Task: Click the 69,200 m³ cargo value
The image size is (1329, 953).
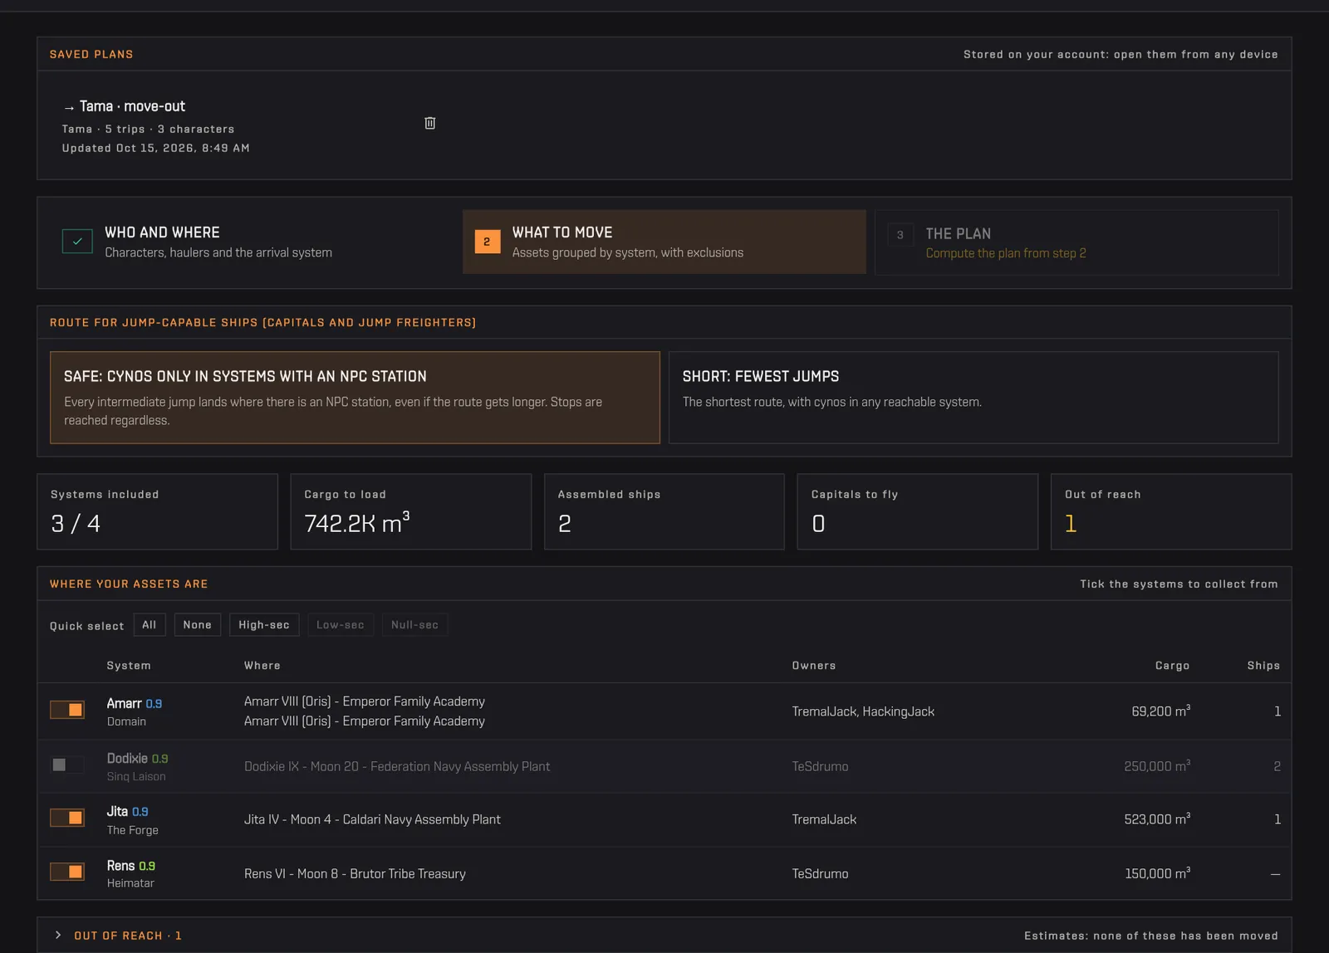Action: [x=1161, y=711]
